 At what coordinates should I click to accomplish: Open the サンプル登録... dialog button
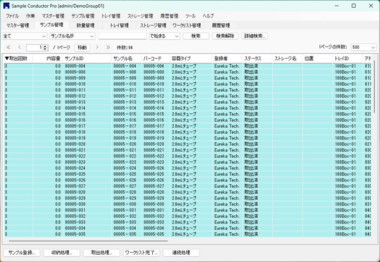(x=22, y=253)
